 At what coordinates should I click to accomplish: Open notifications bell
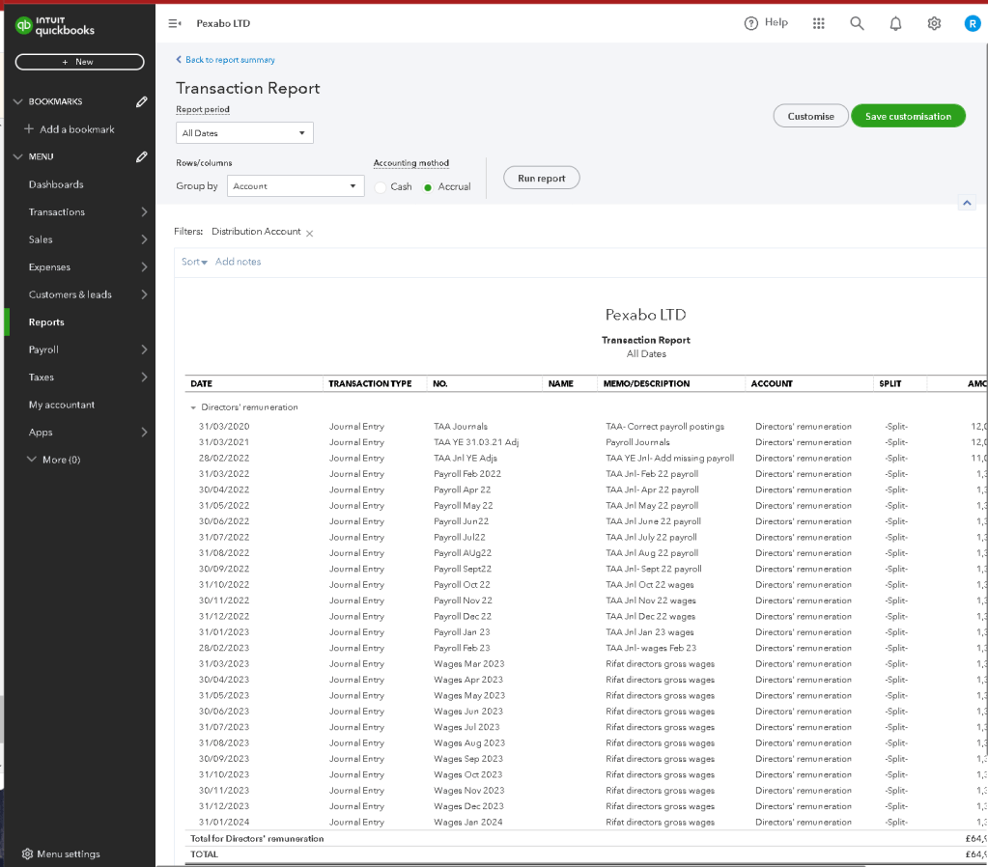click(895, 23)
